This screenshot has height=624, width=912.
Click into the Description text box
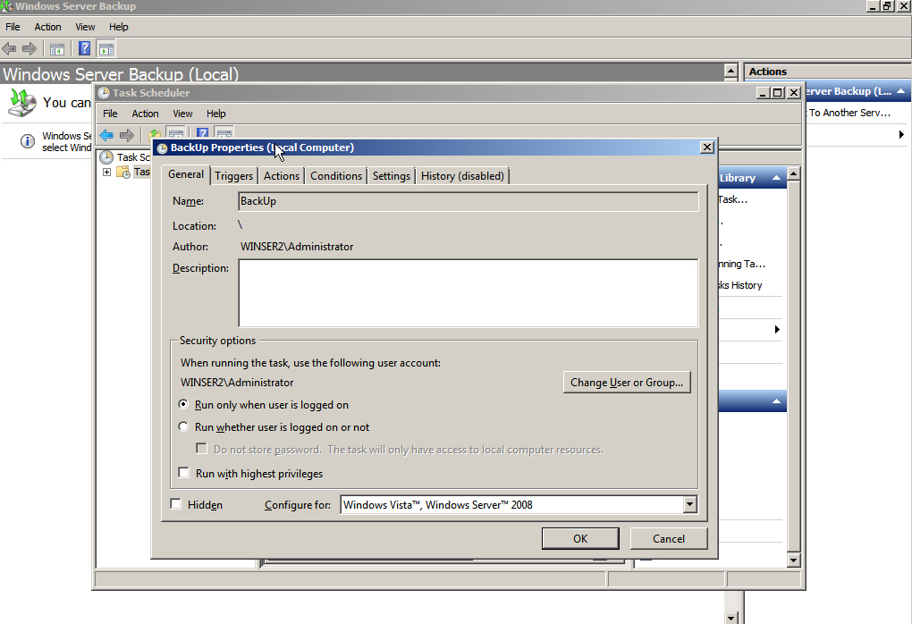[469, 293]
